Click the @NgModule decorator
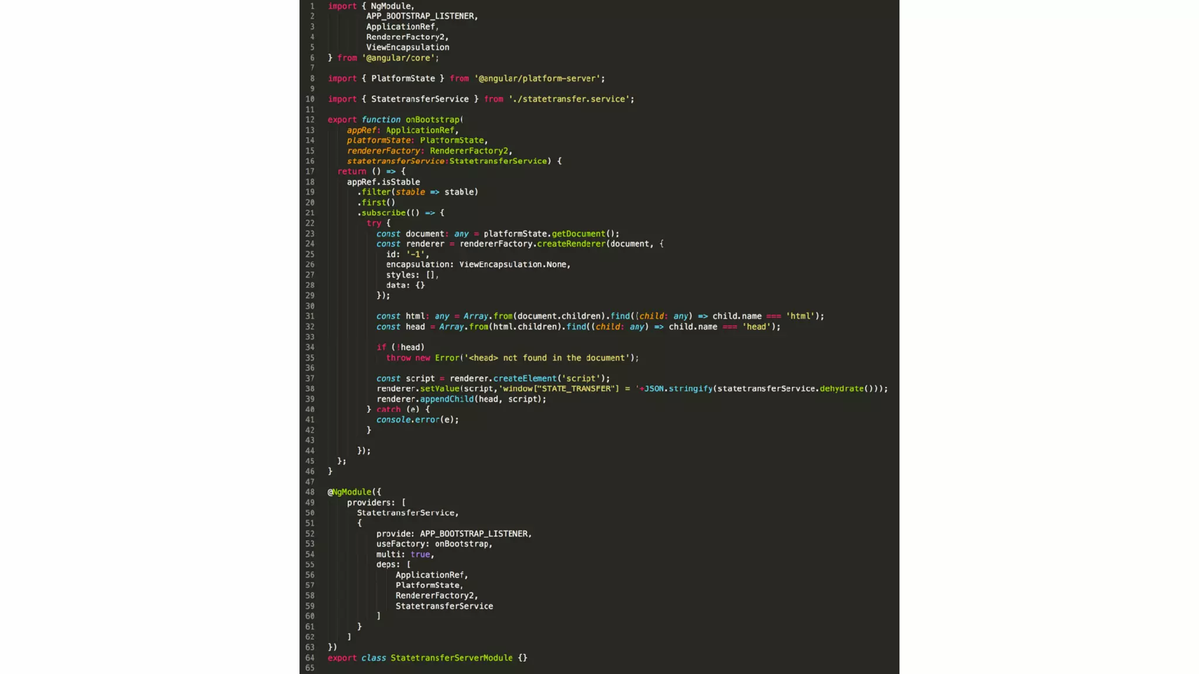Screen dimensions: 1199x674 click(x=350, y=492)
